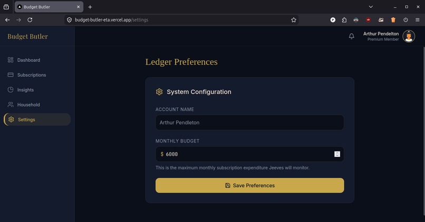Click the Premium Member label
The image size is (425, 222).
coord(383,39)
